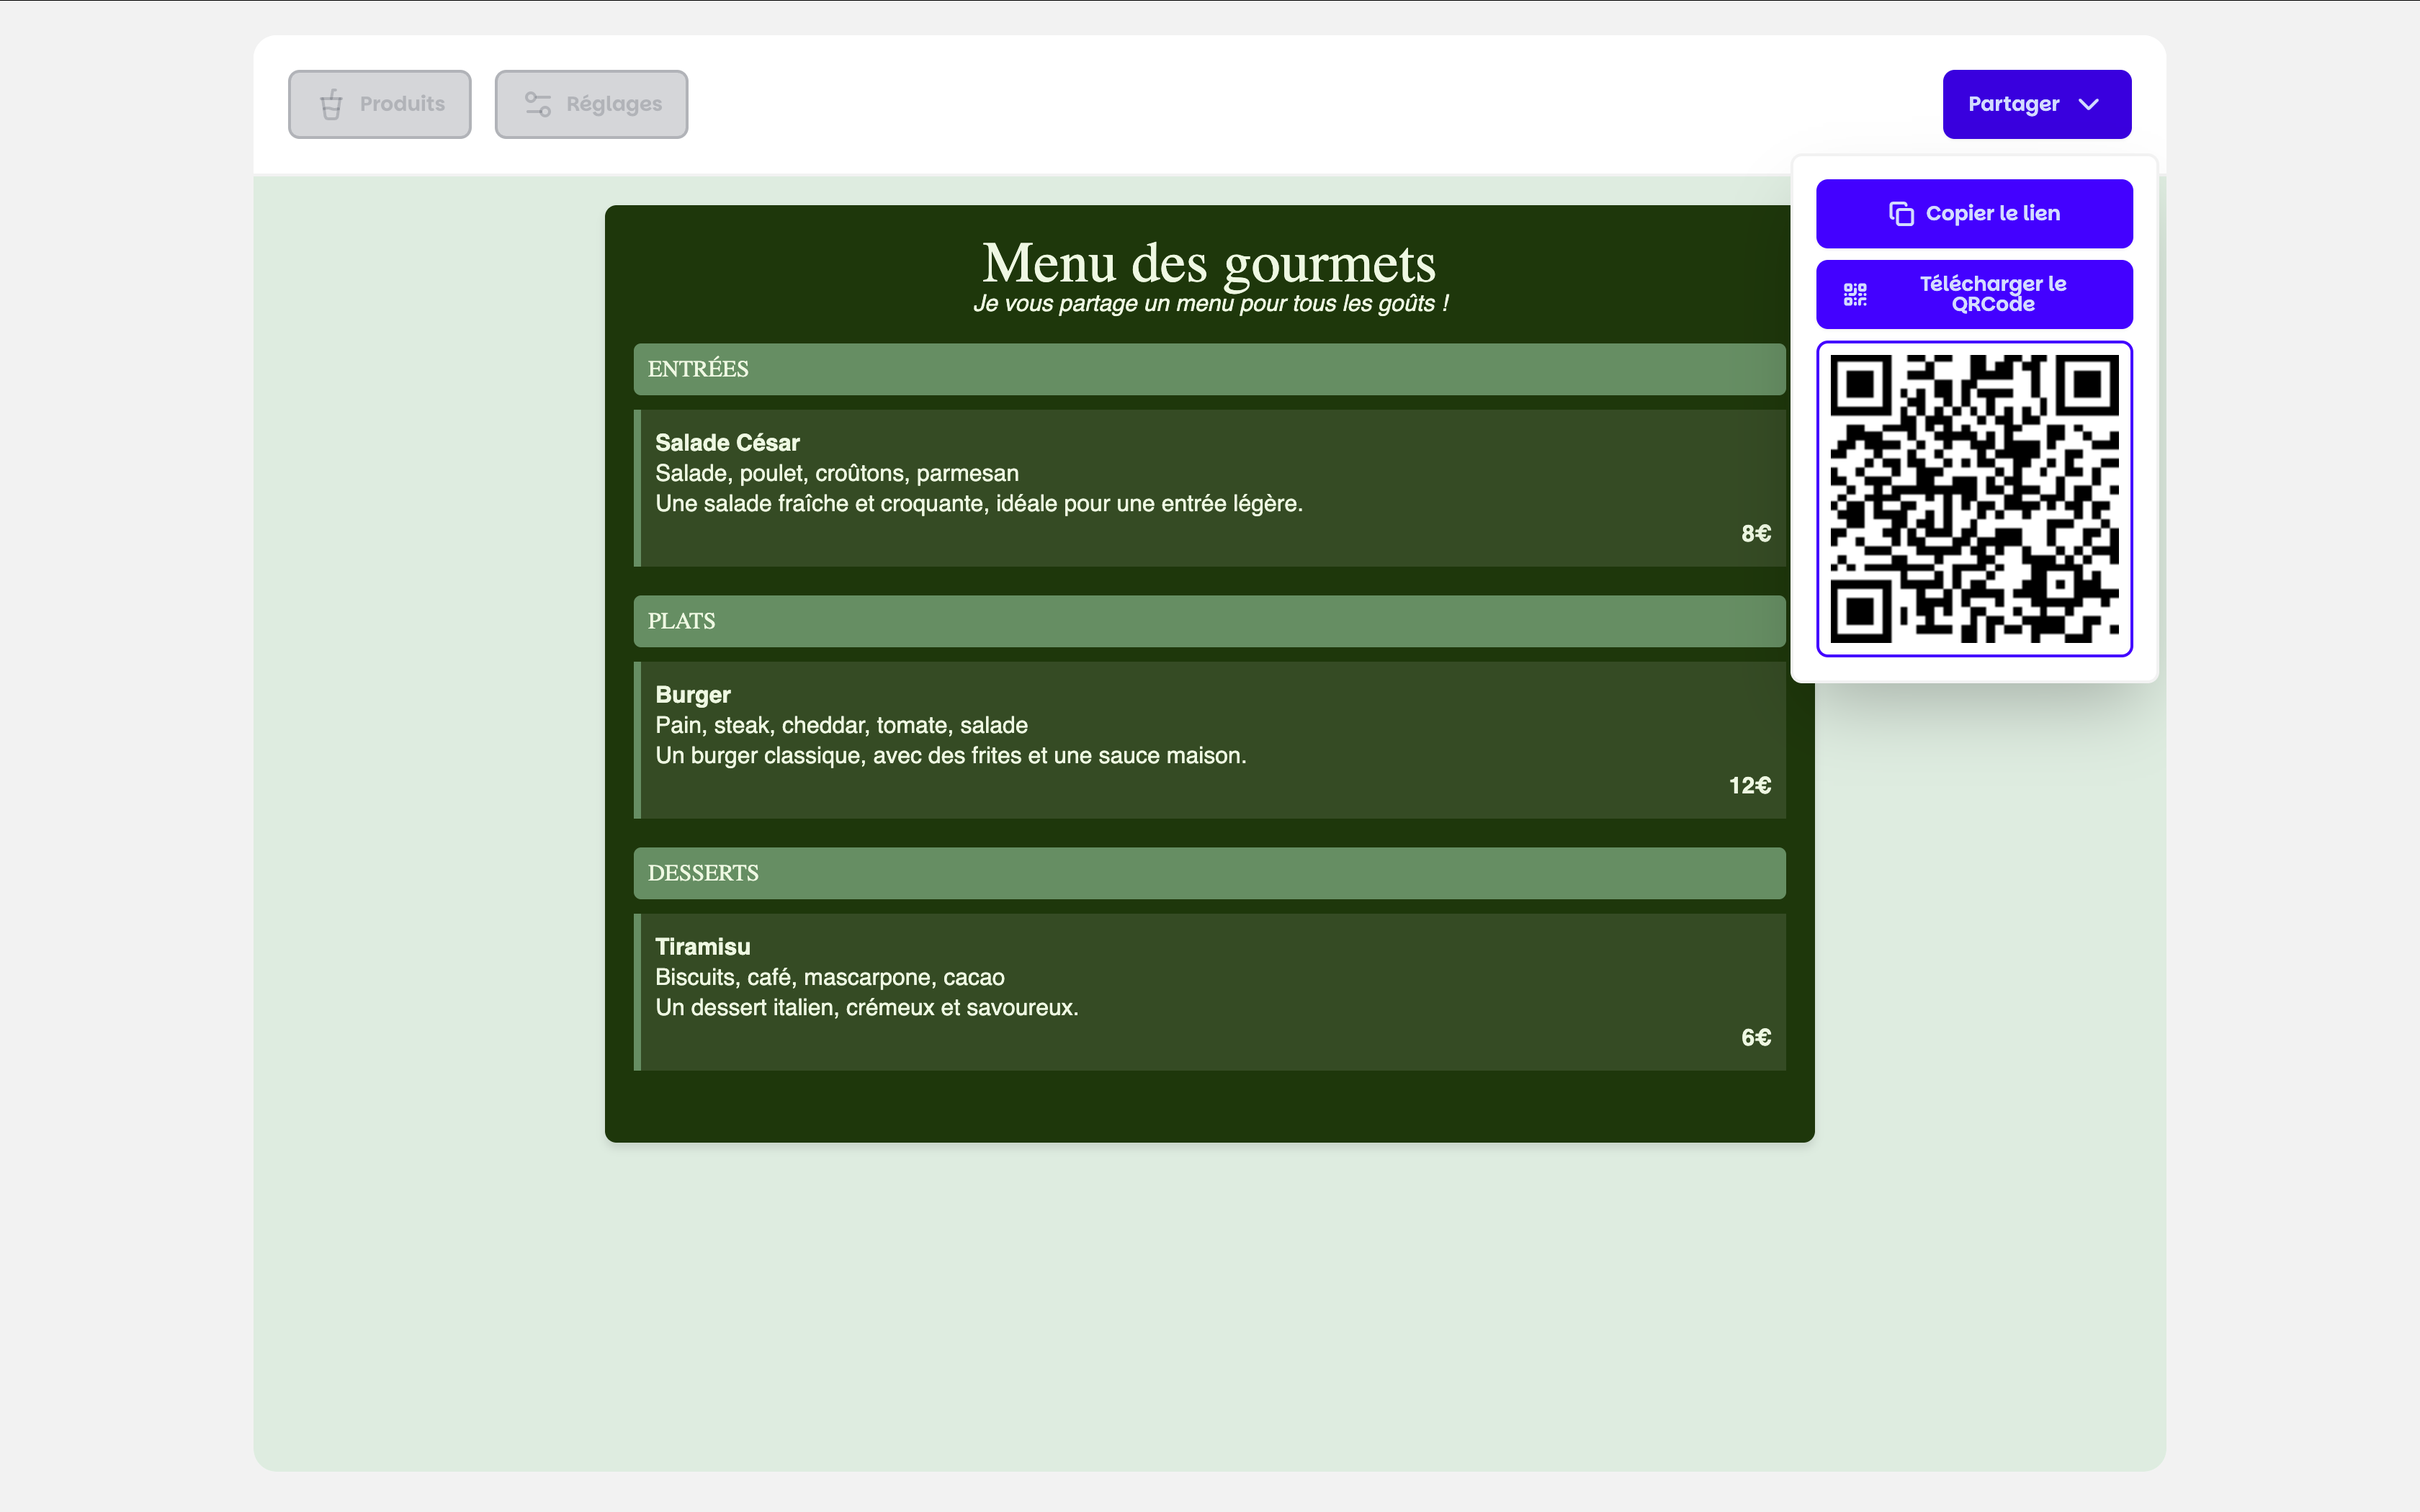Click ingredients Biscuits, café, mascarpone, cacao

[x=830, y=977]
